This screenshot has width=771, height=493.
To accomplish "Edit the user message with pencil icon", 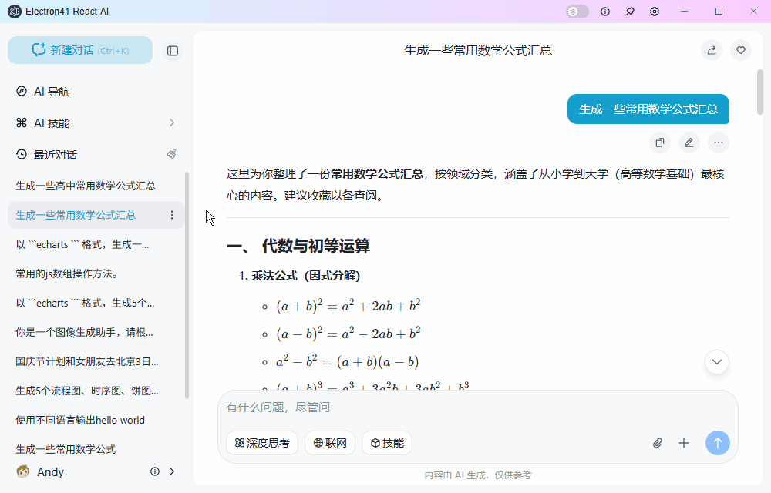I will coord(689,143).
